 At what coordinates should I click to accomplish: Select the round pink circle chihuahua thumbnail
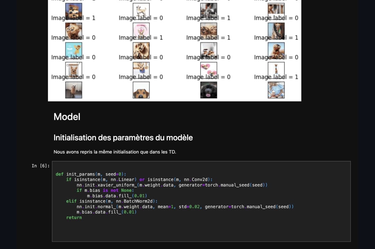(x=141, y=31)
